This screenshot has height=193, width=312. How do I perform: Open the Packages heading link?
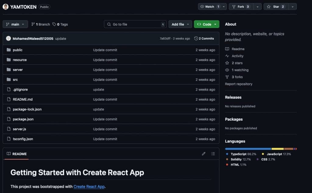coord(234,119)
